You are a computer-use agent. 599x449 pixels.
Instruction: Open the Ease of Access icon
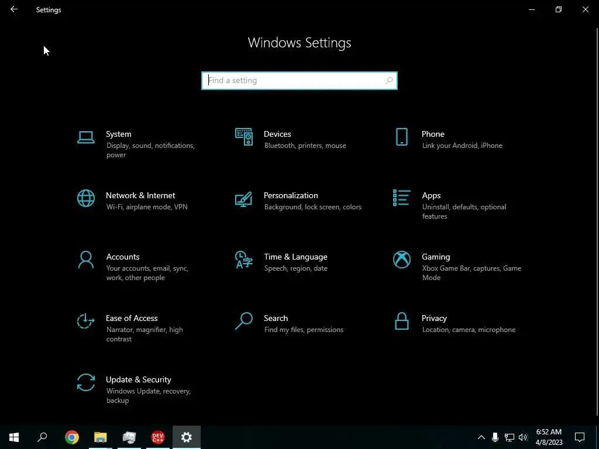[x=85, y=321]
